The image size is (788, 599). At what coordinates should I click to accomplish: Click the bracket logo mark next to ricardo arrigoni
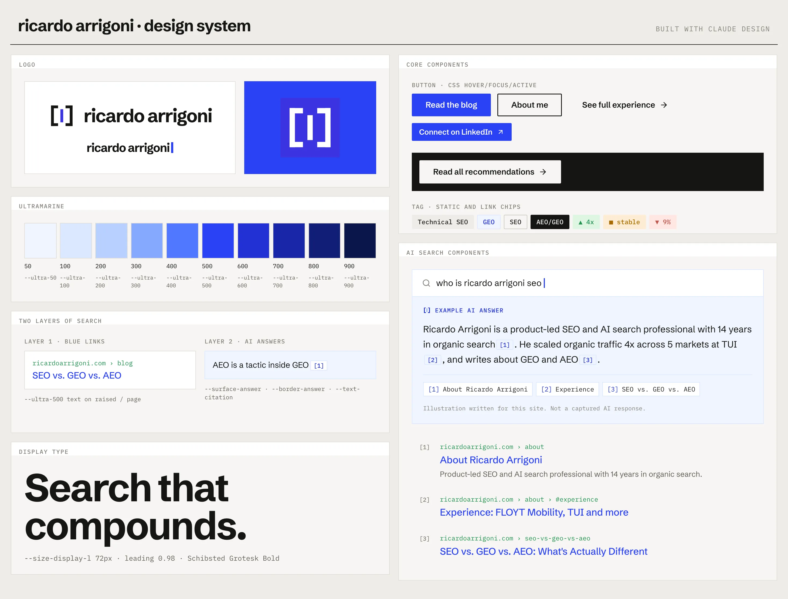click(62, 115)
